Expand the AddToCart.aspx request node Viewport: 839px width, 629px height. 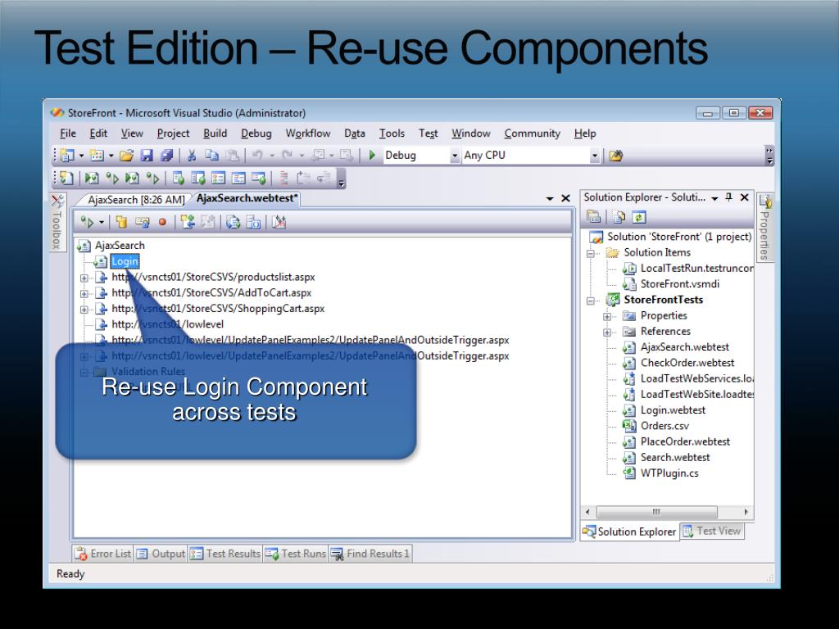coord(84,293)
